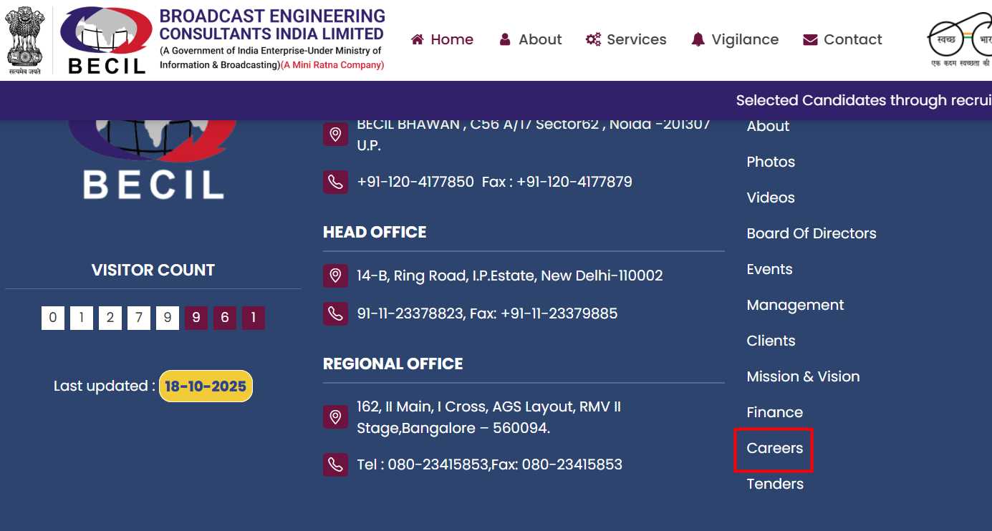This screenshot has height=531, width=992.
Task: Select Board Of Directors link
Action: pyautogui.click(x=812, y=233)
